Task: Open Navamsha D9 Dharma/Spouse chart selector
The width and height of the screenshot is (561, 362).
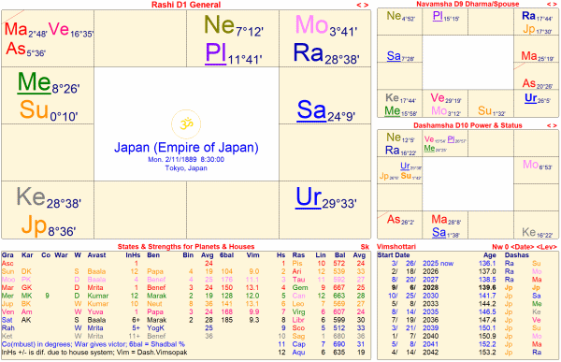Action: 467,4
